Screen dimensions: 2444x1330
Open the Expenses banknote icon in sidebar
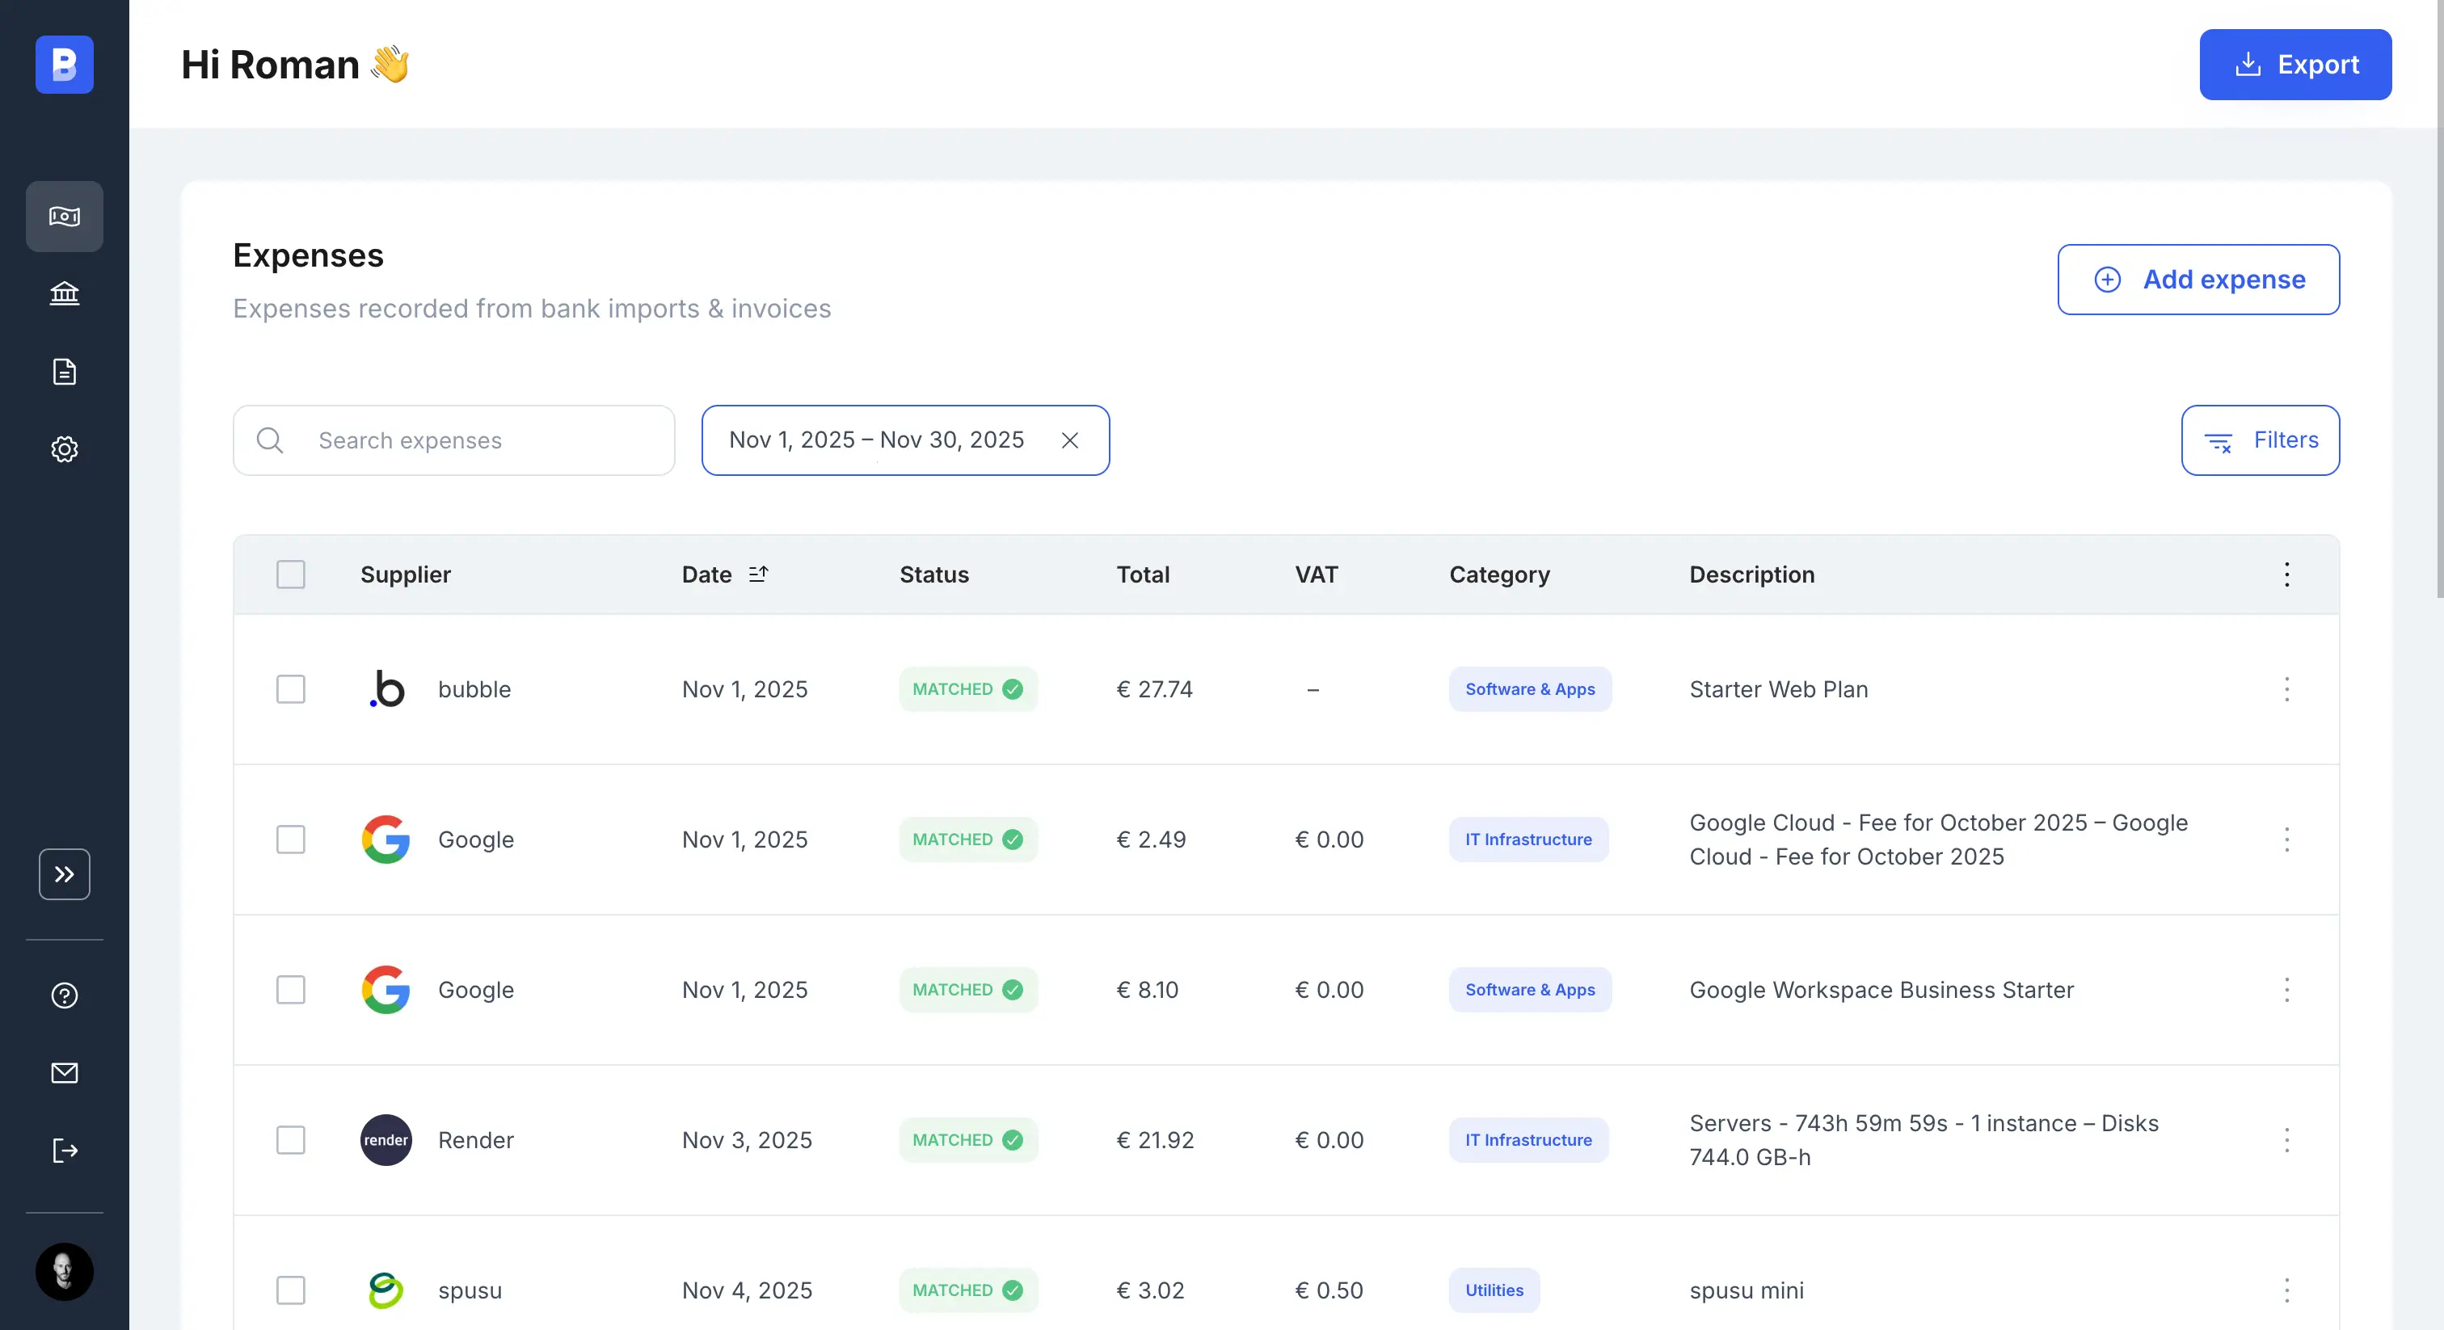tap(64, 217)
